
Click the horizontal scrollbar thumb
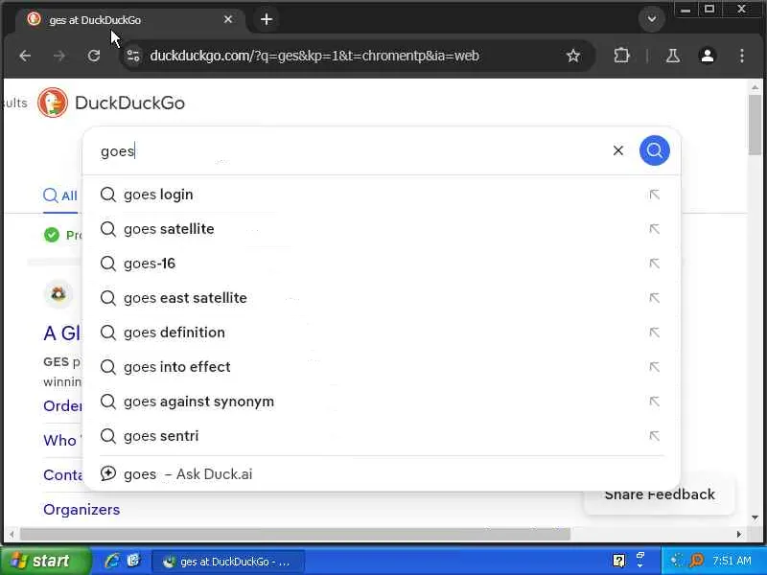click(x=295, y=535)
